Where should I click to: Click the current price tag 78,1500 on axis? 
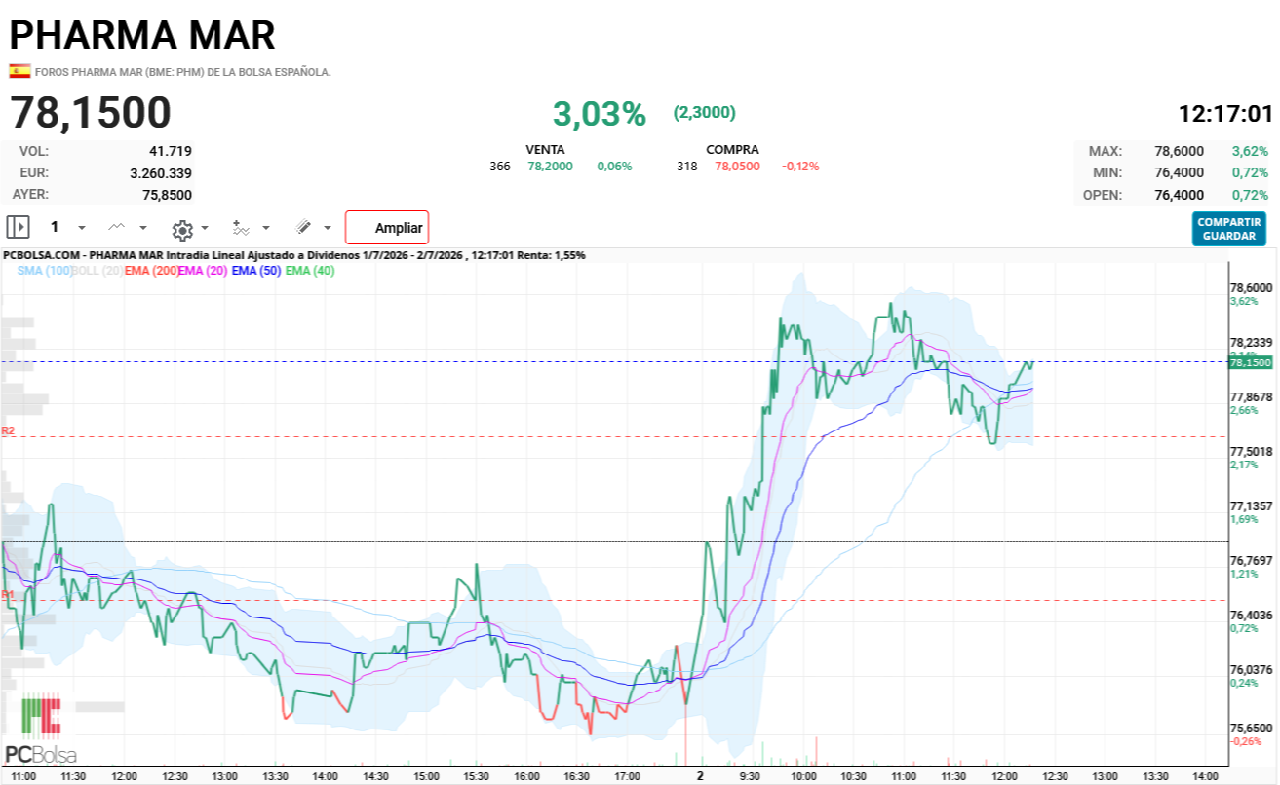[1251, 362]
